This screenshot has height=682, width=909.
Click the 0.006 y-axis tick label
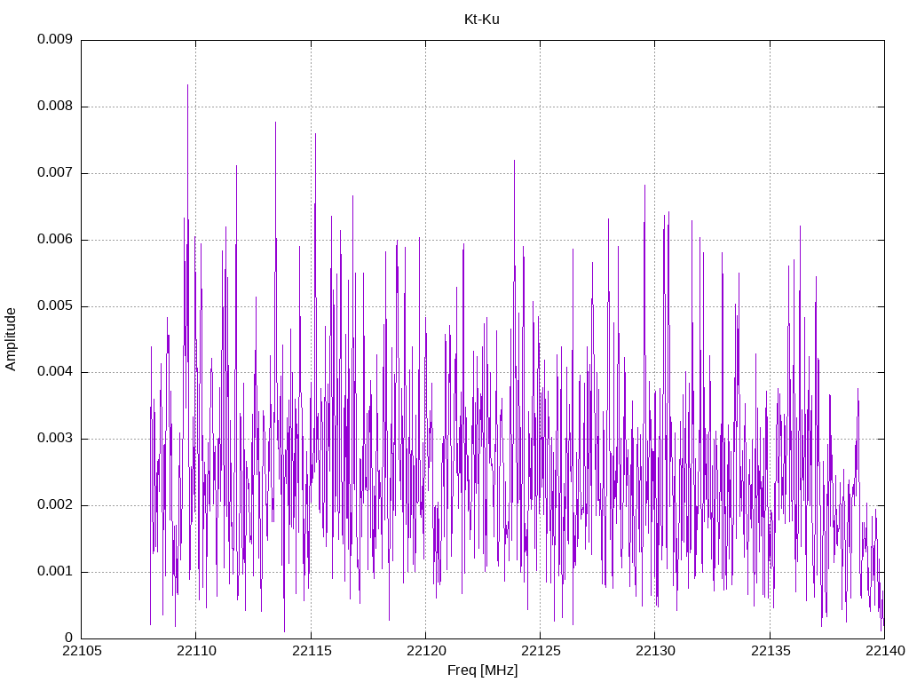55,240
